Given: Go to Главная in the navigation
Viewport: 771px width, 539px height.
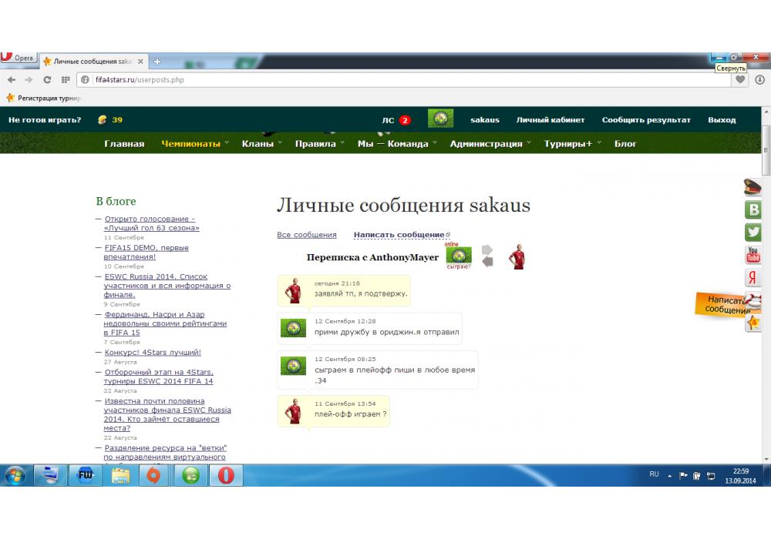Looking at the screenshot, I should [x=124, y=144].
